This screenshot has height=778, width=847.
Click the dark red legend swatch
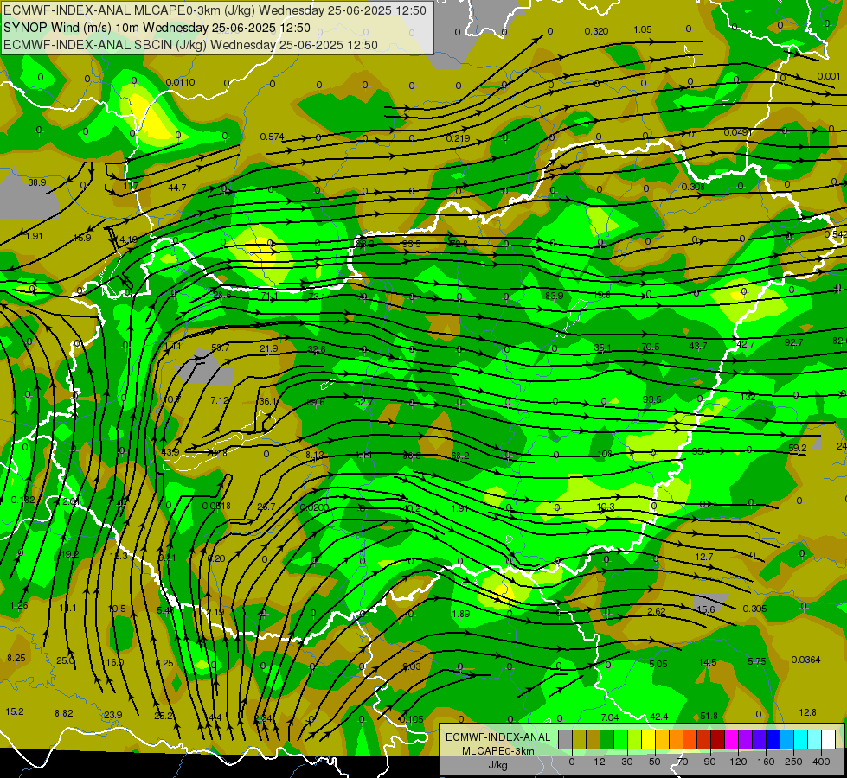coord(718,739)
